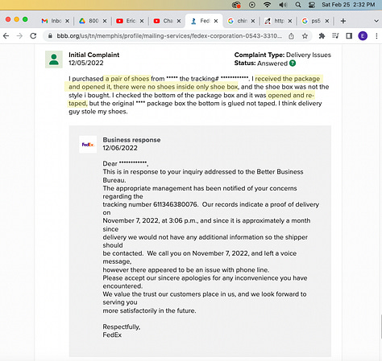Image resolution: width=382 pixels, height=361 pixels.
Task: Close the Google chin tab
Action: pos(253,21)
